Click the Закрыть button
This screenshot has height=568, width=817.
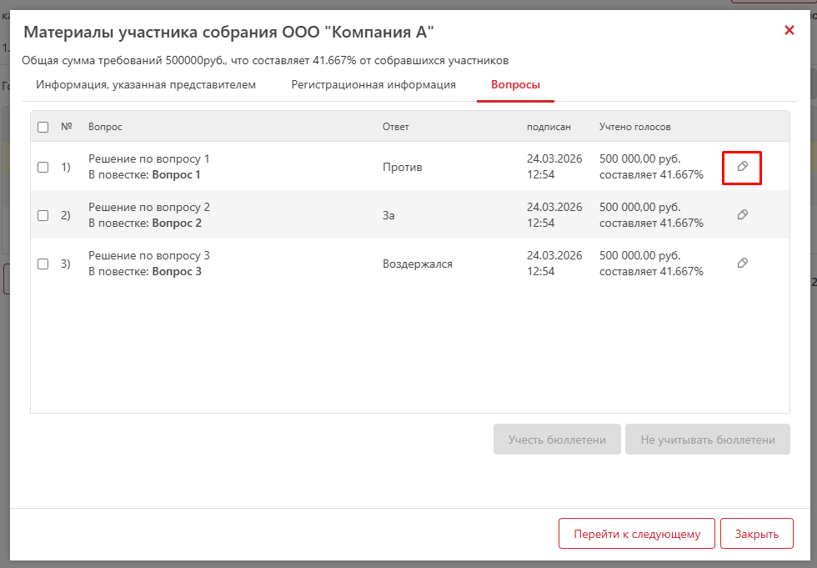point(757,534)
